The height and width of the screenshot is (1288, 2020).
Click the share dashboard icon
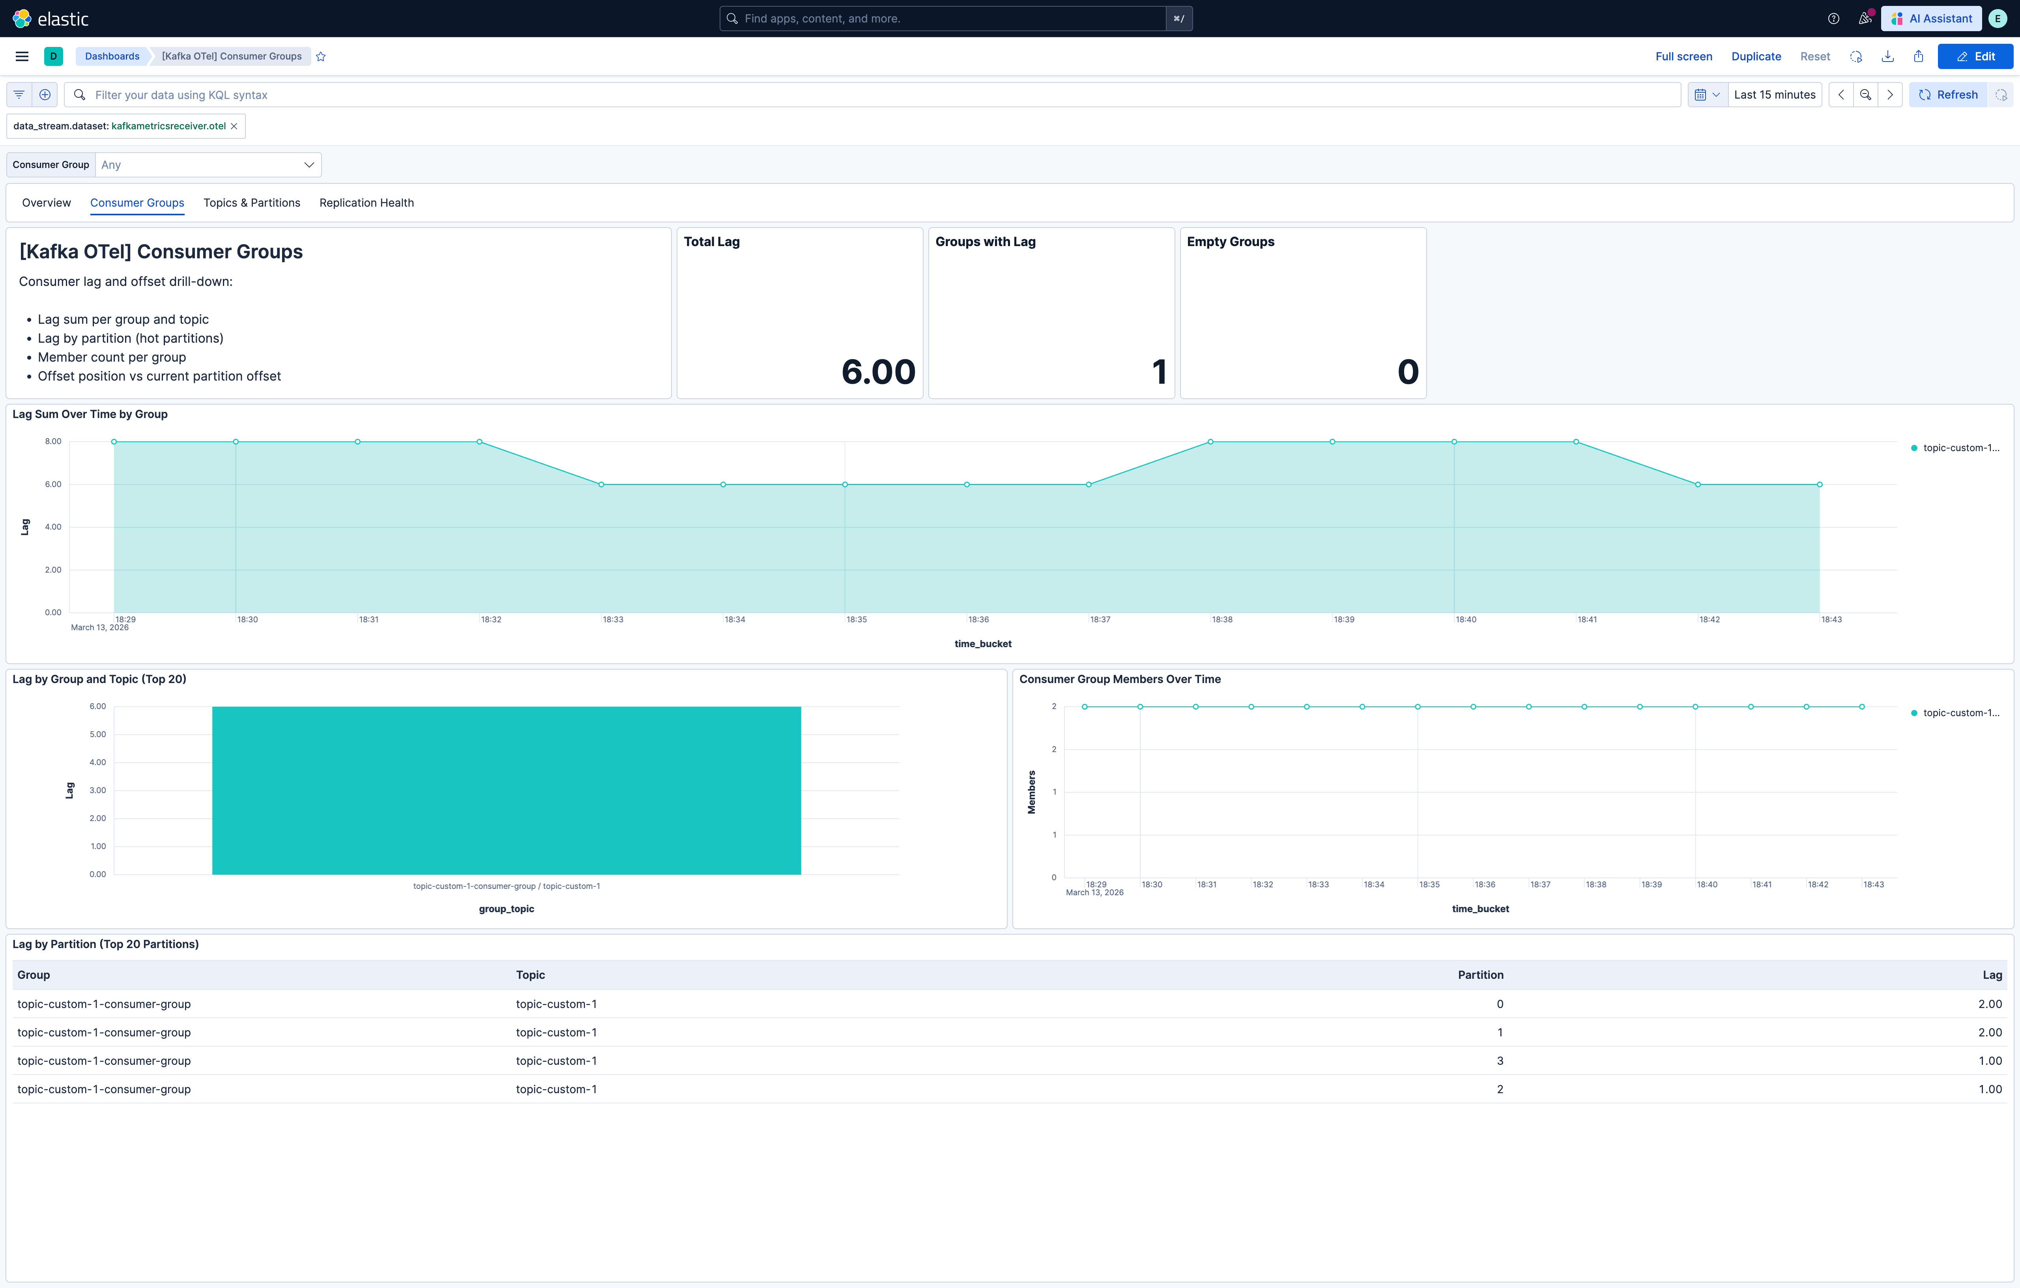click(x=1919, y=56)
